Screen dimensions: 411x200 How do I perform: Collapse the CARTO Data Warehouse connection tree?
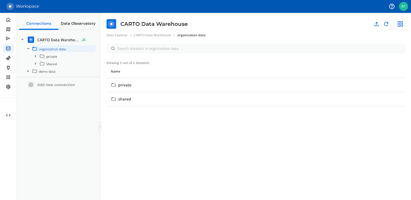[x=22, y=40]
